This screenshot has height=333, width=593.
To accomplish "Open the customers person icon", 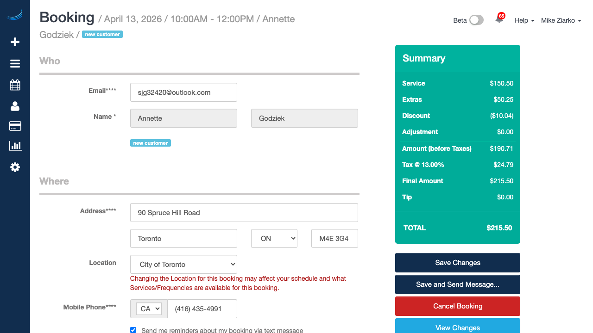I will (15, 106).
